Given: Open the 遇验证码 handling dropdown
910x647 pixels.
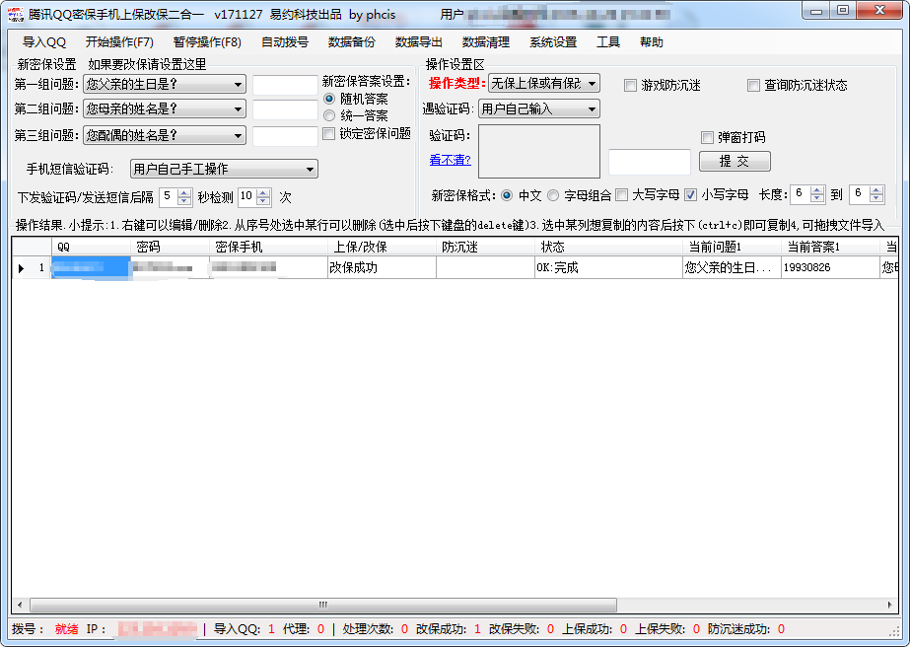Looking at the screenshot, I should [539, 108].
